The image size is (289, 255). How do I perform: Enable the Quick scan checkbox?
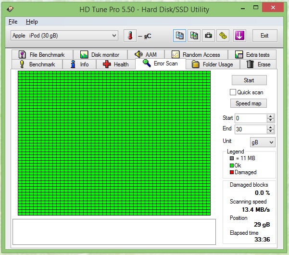233,92
